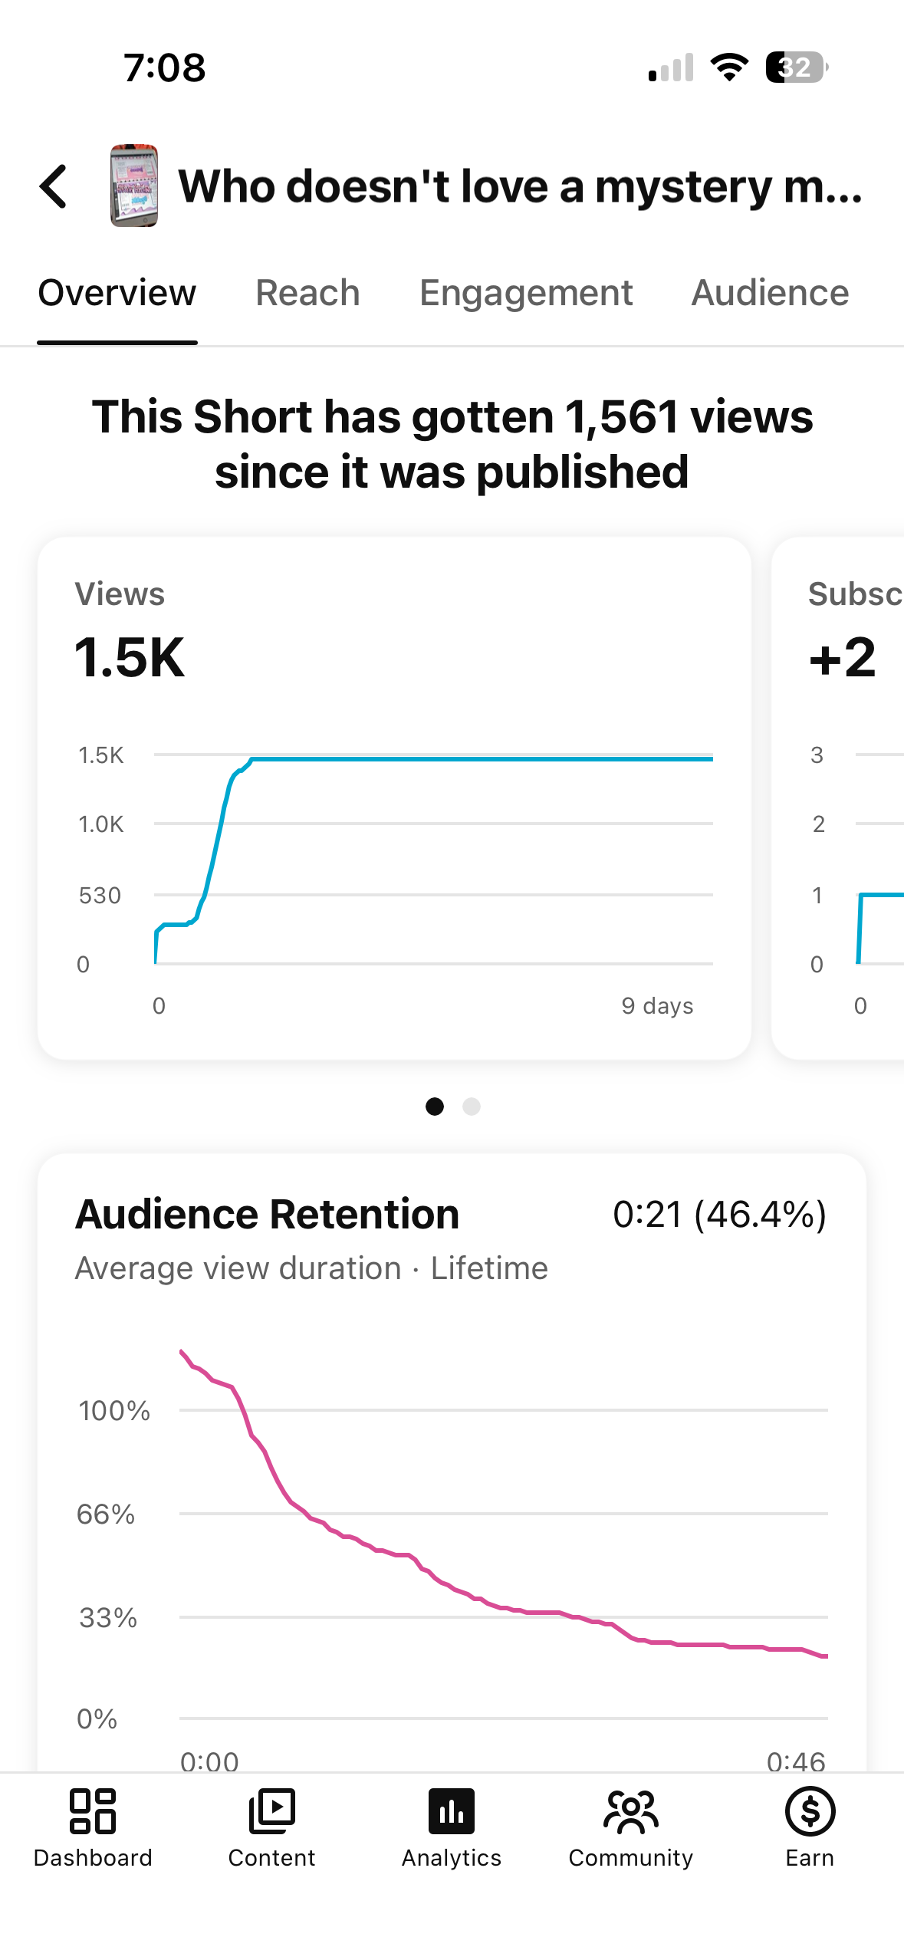The width and height of the screenshot is (904, 1960).
Task: Switch to the Audience tab
Action: (x=770, y=293)
